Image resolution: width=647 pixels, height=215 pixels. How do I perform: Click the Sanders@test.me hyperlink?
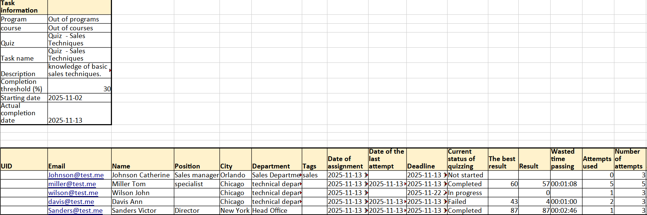[x=75, y=211]
